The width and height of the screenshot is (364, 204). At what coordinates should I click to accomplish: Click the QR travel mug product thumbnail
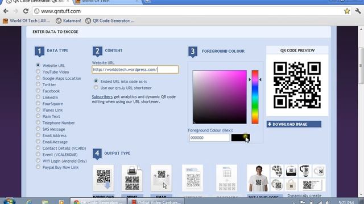[x=305, y=171]
